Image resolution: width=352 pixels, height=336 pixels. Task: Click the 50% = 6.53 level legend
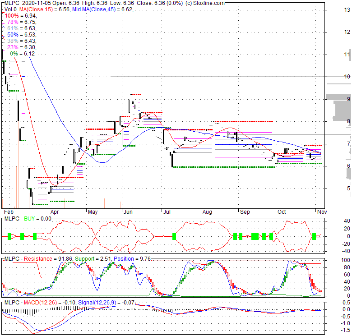click(x=22, y=35)
